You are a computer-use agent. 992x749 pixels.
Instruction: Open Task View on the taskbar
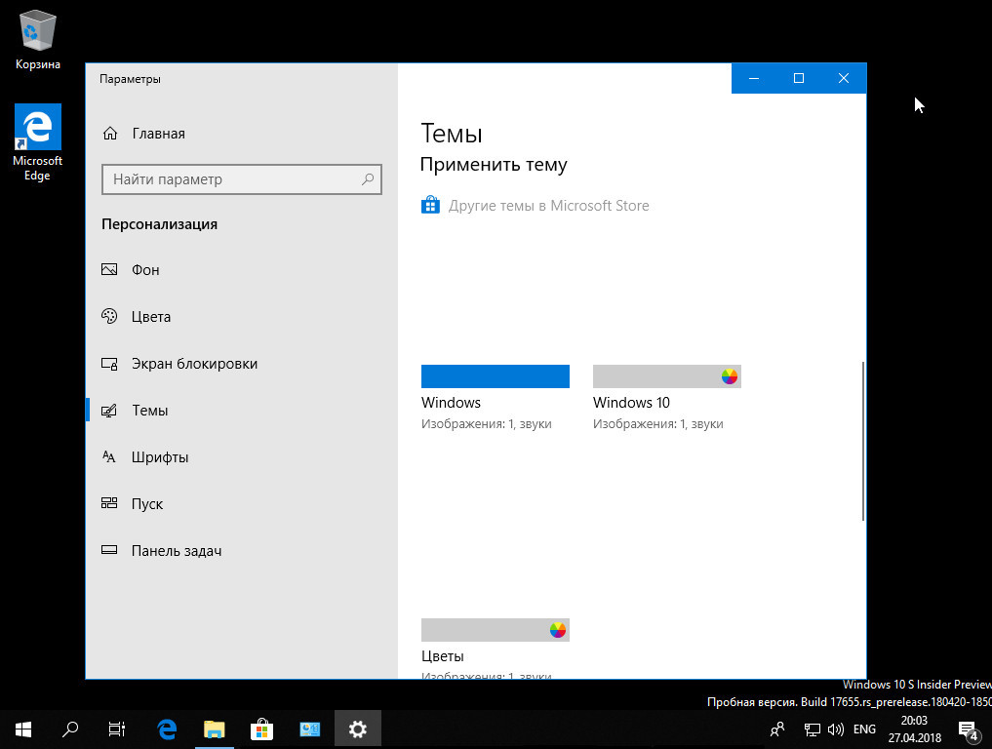tap(117, 729)
